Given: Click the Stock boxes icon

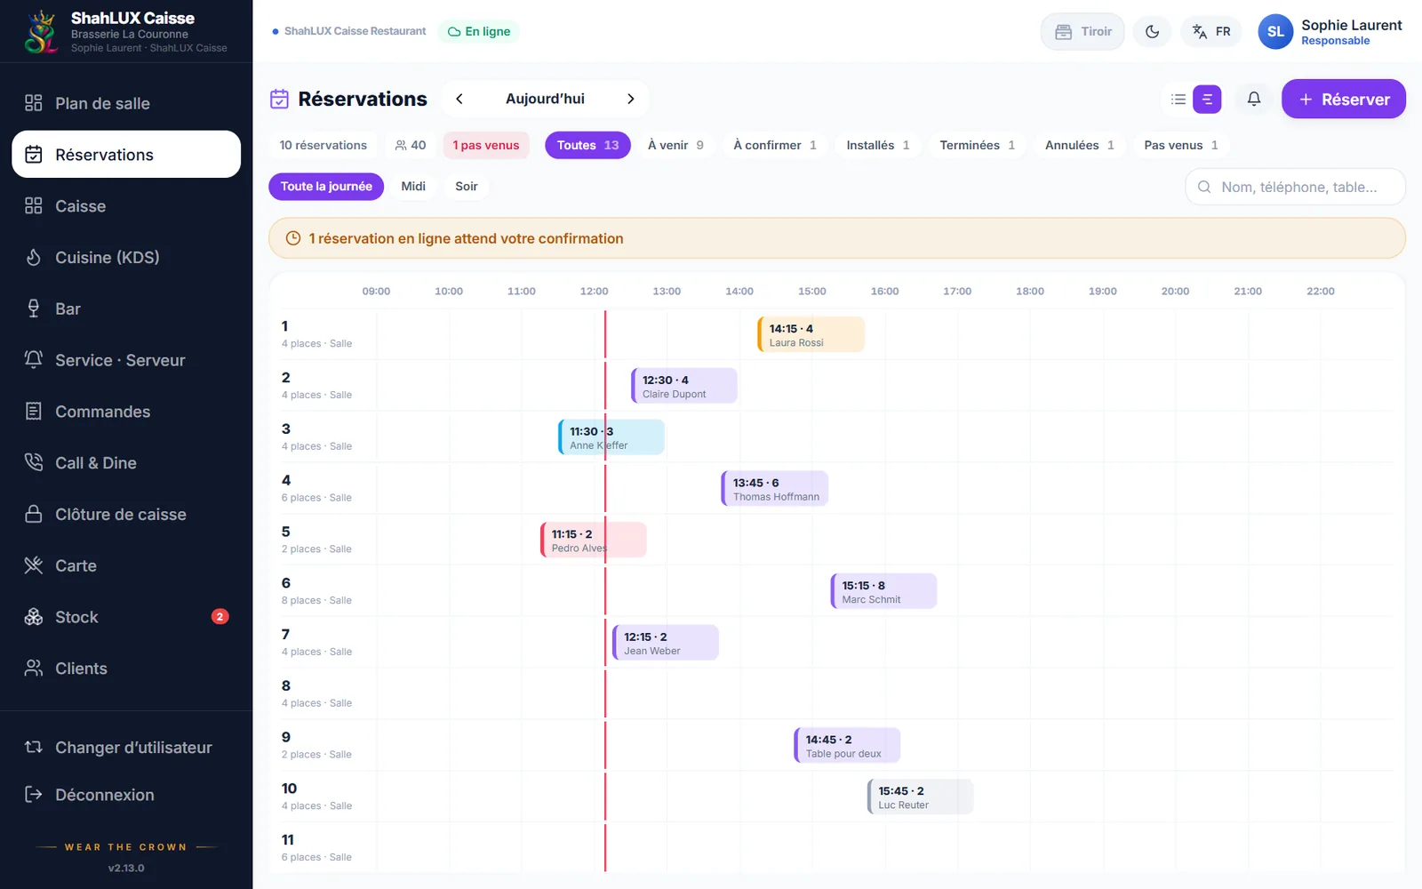Looking at the screenshot, I should [34, 617].
